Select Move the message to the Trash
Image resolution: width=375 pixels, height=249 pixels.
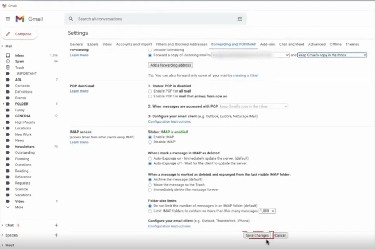tap(149, 185)
